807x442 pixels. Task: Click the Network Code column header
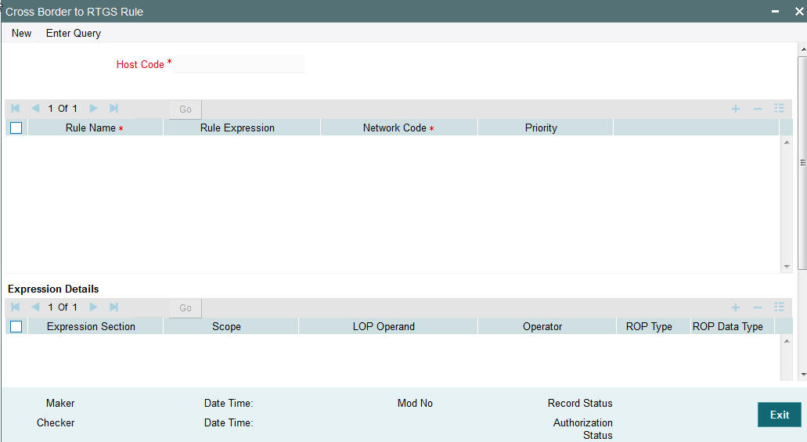(x=399, y=128)
